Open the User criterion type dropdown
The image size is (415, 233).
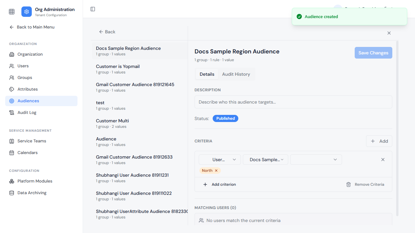pyautogui.click(x=220, y=160)
